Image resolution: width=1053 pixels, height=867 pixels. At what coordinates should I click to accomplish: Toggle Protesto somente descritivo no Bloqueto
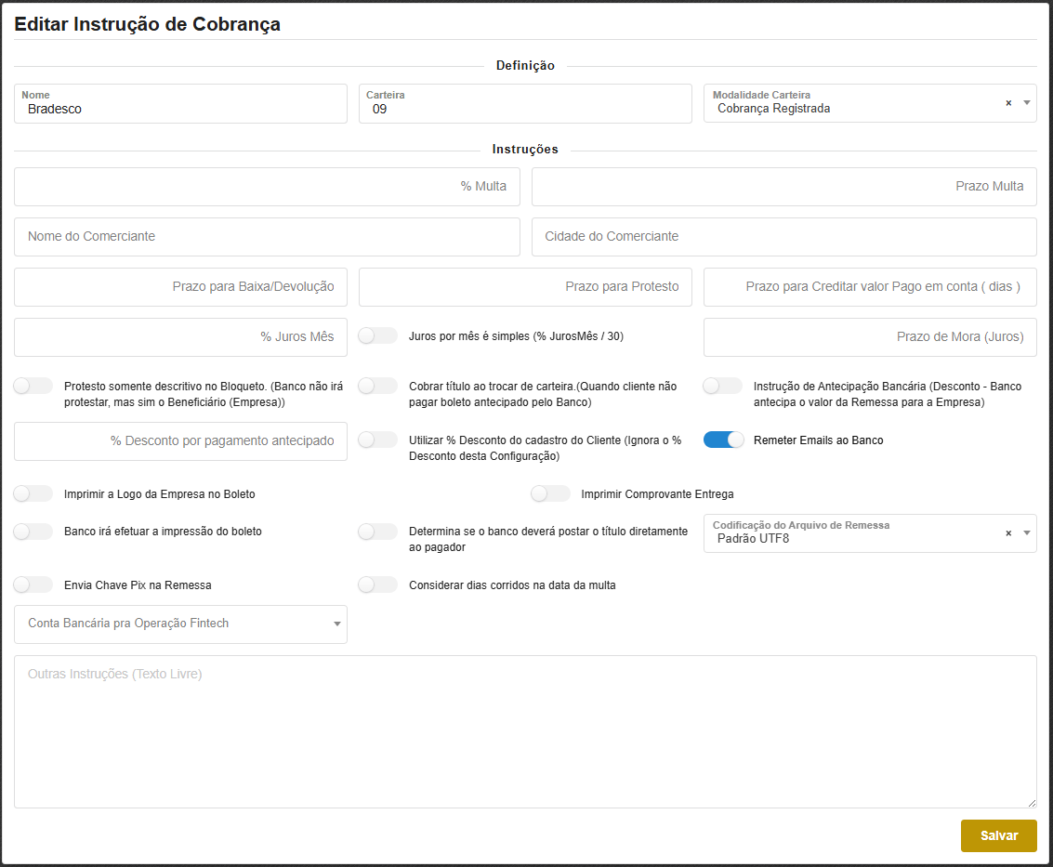coord(33,386)
